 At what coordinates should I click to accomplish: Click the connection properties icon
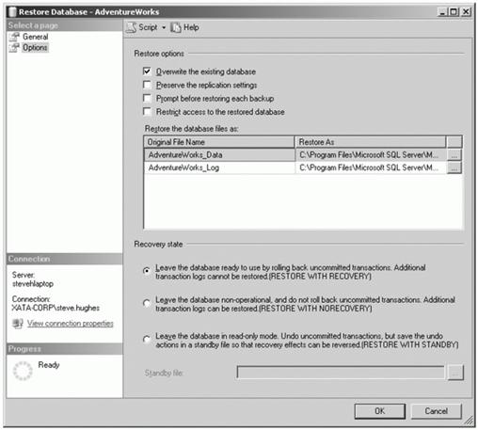pos(18,324)
